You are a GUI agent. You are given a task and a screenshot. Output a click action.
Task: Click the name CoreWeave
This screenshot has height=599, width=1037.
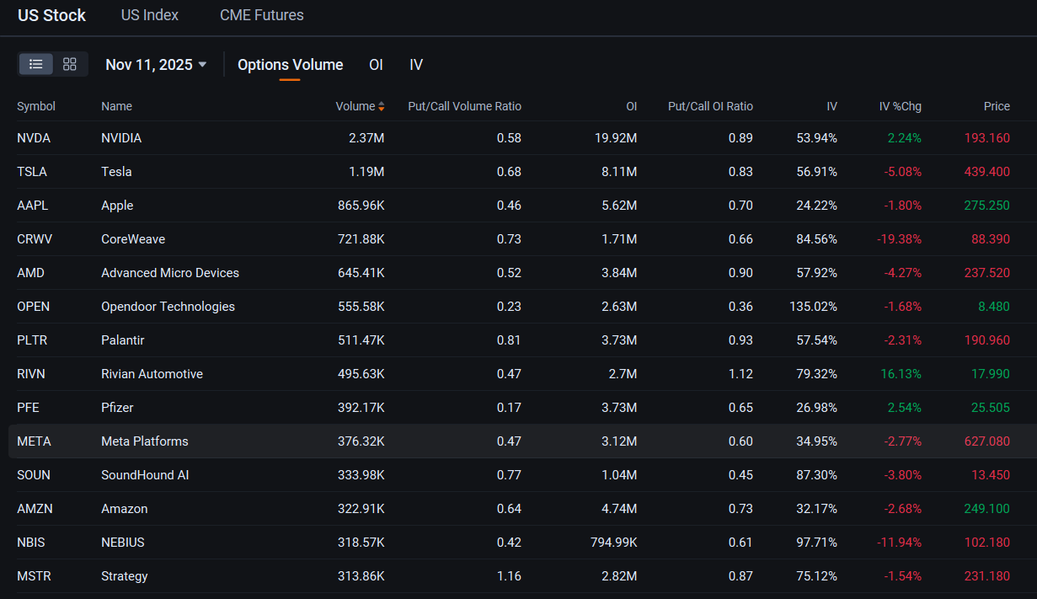133,239
